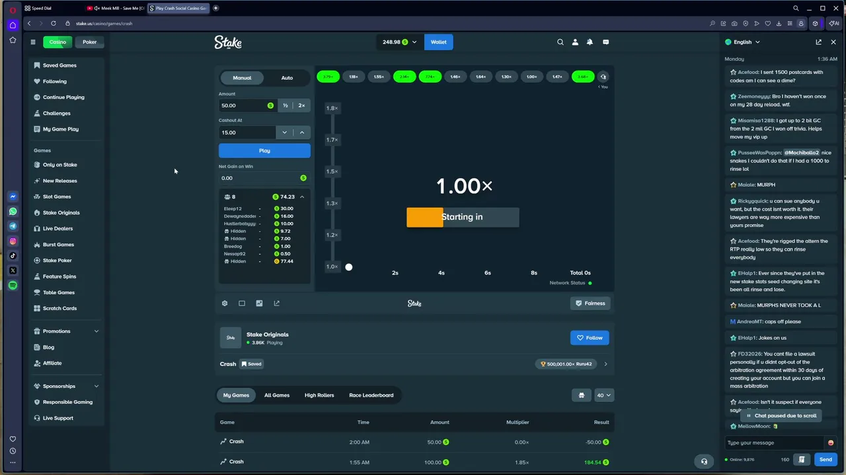Open Stake site search magnifier
The width and height of the screenshot is (846, 475).
click(560, 42)
